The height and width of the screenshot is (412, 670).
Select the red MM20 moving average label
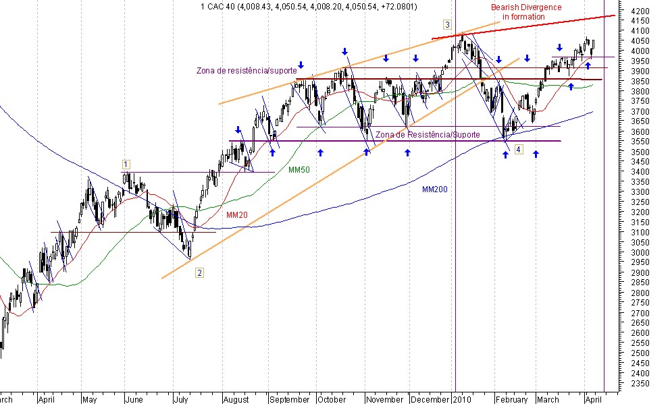click(236, 215)
